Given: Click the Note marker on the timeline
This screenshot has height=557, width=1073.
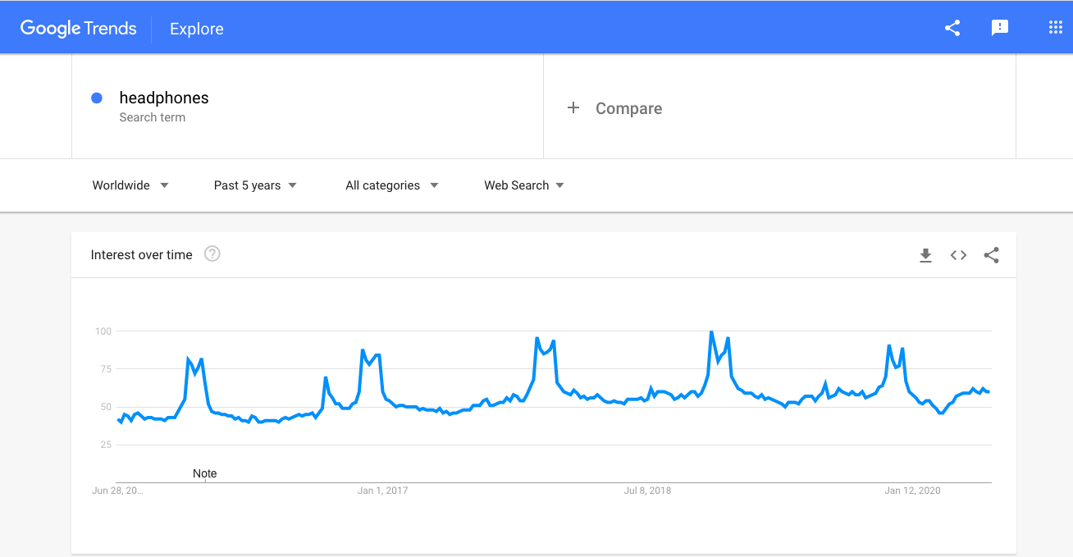Looking at the screenshot, I should (205, 473).
